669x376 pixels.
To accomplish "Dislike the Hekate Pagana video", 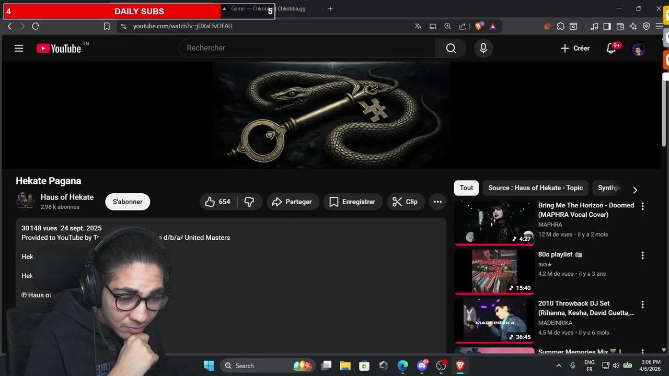I will tap(249, 202).
